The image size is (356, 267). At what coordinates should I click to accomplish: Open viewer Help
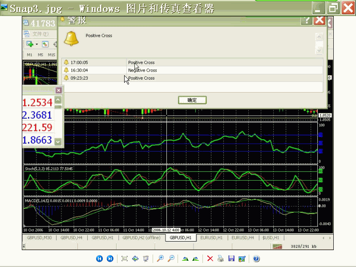click(x=256, y=259)
